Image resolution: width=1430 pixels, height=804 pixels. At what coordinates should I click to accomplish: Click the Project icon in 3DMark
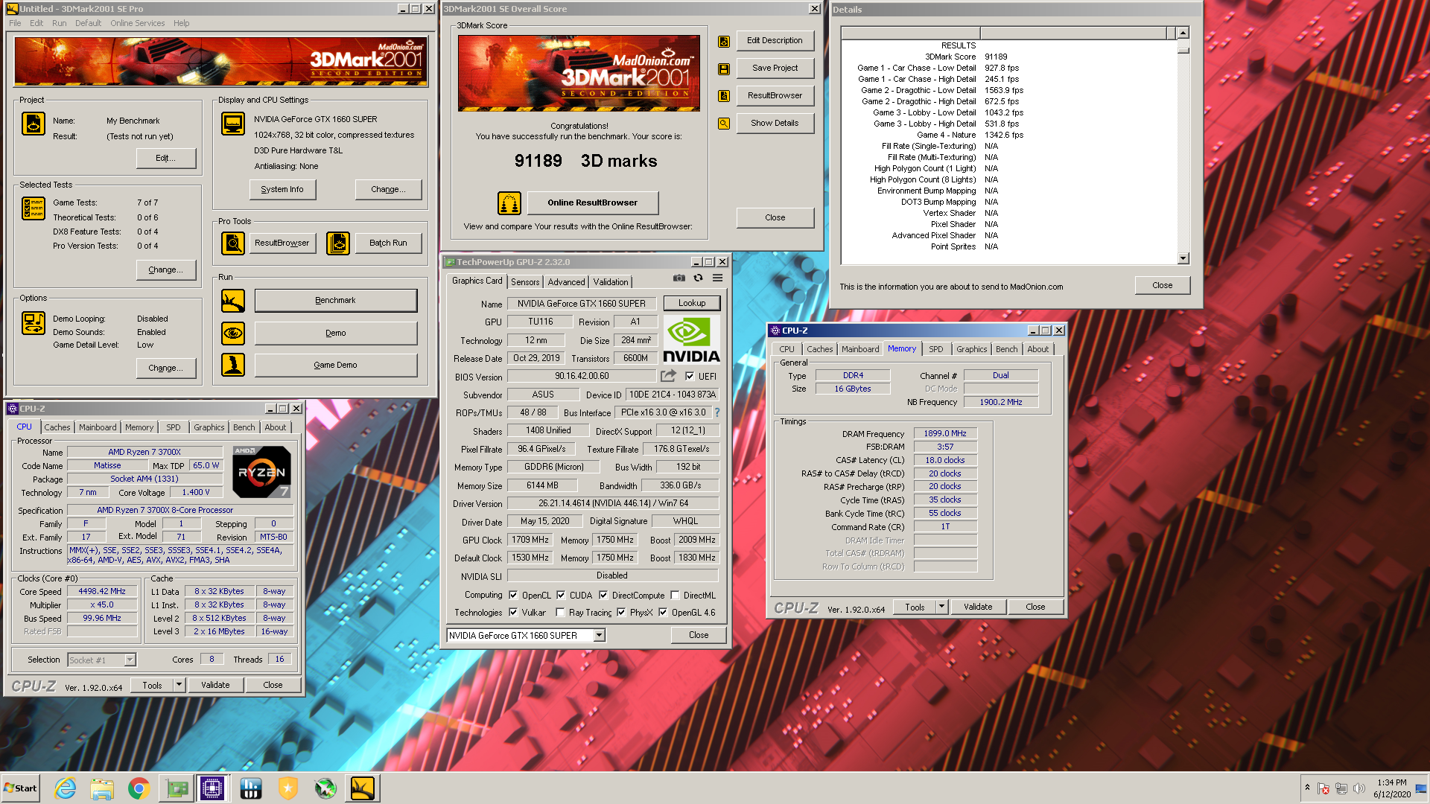(34, 124)
